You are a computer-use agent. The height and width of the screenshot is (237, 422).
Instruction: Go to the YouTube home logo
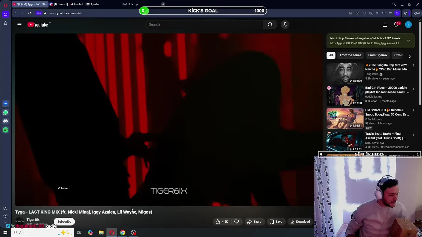[38, 24]
